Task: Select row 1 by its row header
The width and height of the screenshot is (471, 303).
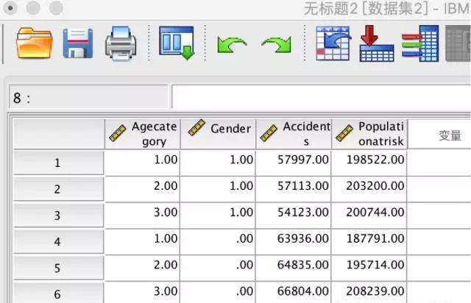Action: point(57,163)
